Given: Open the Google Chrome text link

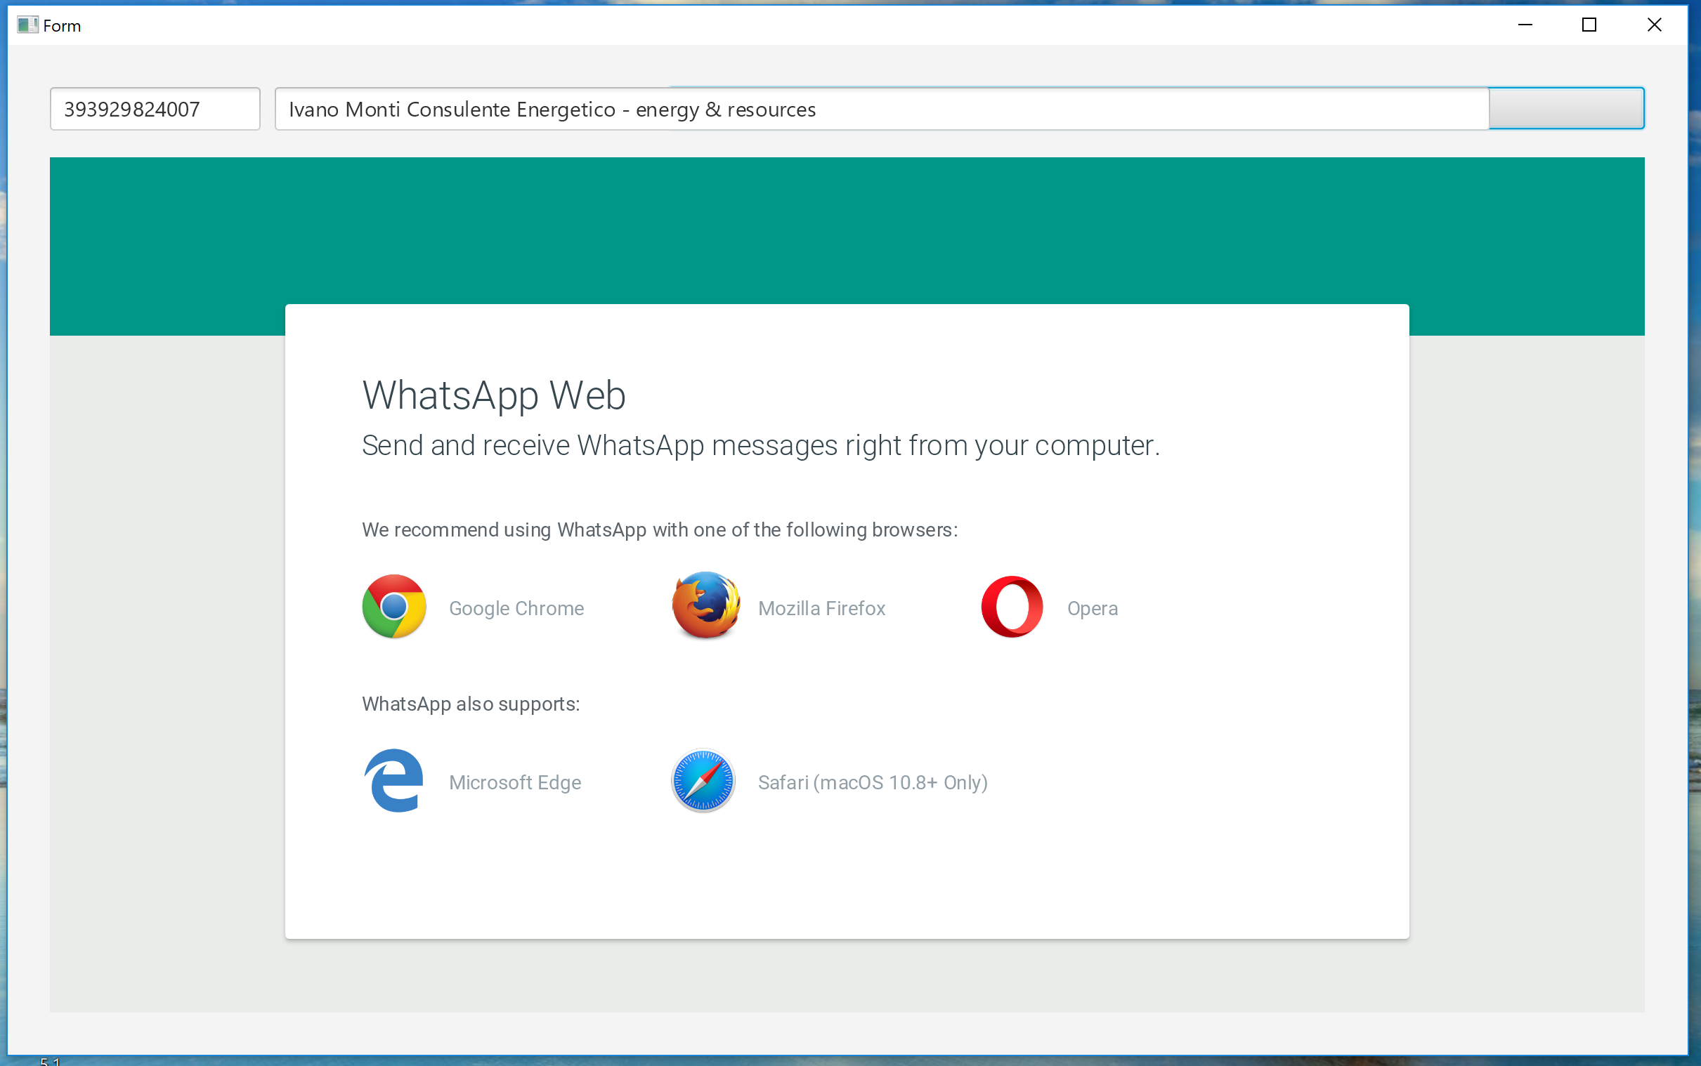Looking at the screenshot, I should (x=516, y=608).
